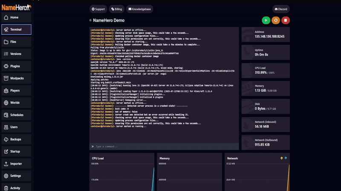
Task: Click the Plugins puzzle icon
Action: [x=6, y=66]
